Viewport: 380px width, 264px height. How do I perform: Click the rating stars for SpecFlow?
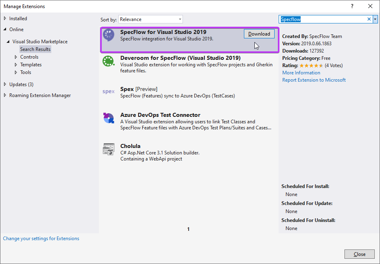(311, 65)
